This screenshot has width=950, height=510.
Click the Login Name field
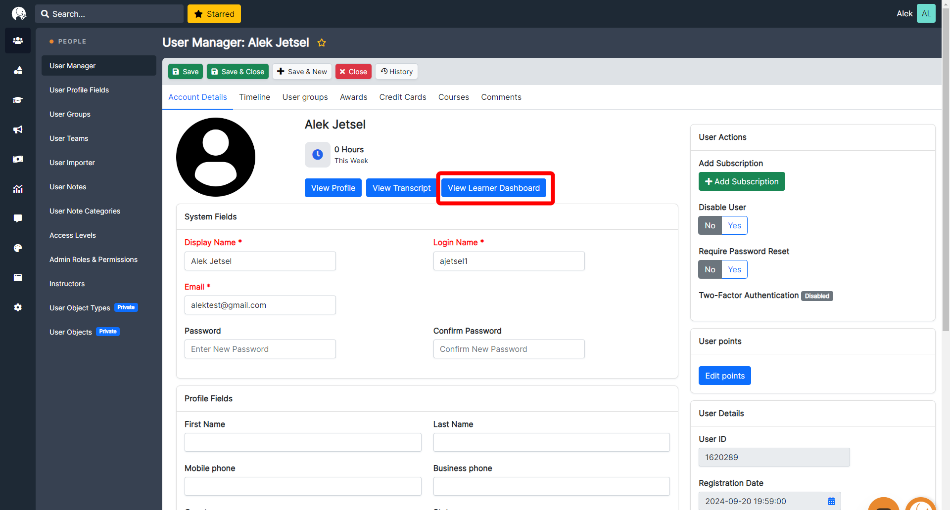click(x=509, y=261)
